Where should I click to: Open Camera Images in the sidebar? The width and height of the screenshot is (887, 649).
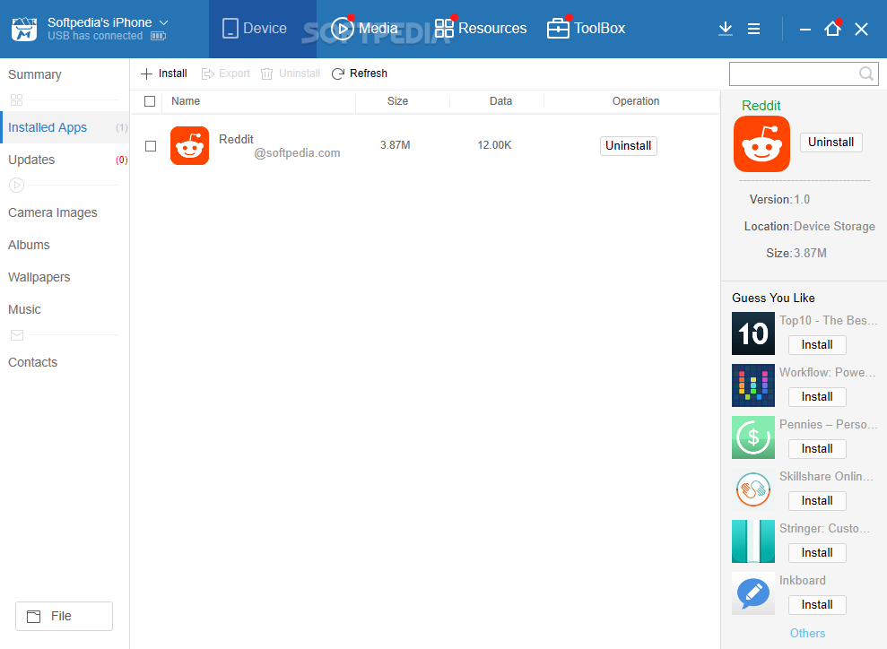53,212
